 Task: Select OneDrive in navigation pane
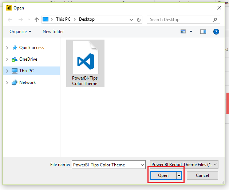click(28, 59)
